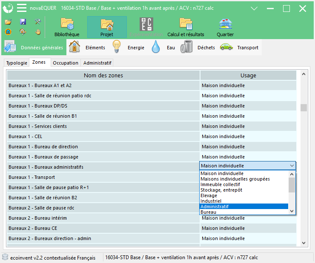Select zone Bureaux 1 - Bureaux DP/DS
The width and height of the screenshot is (315, 263).
point(103,106)
